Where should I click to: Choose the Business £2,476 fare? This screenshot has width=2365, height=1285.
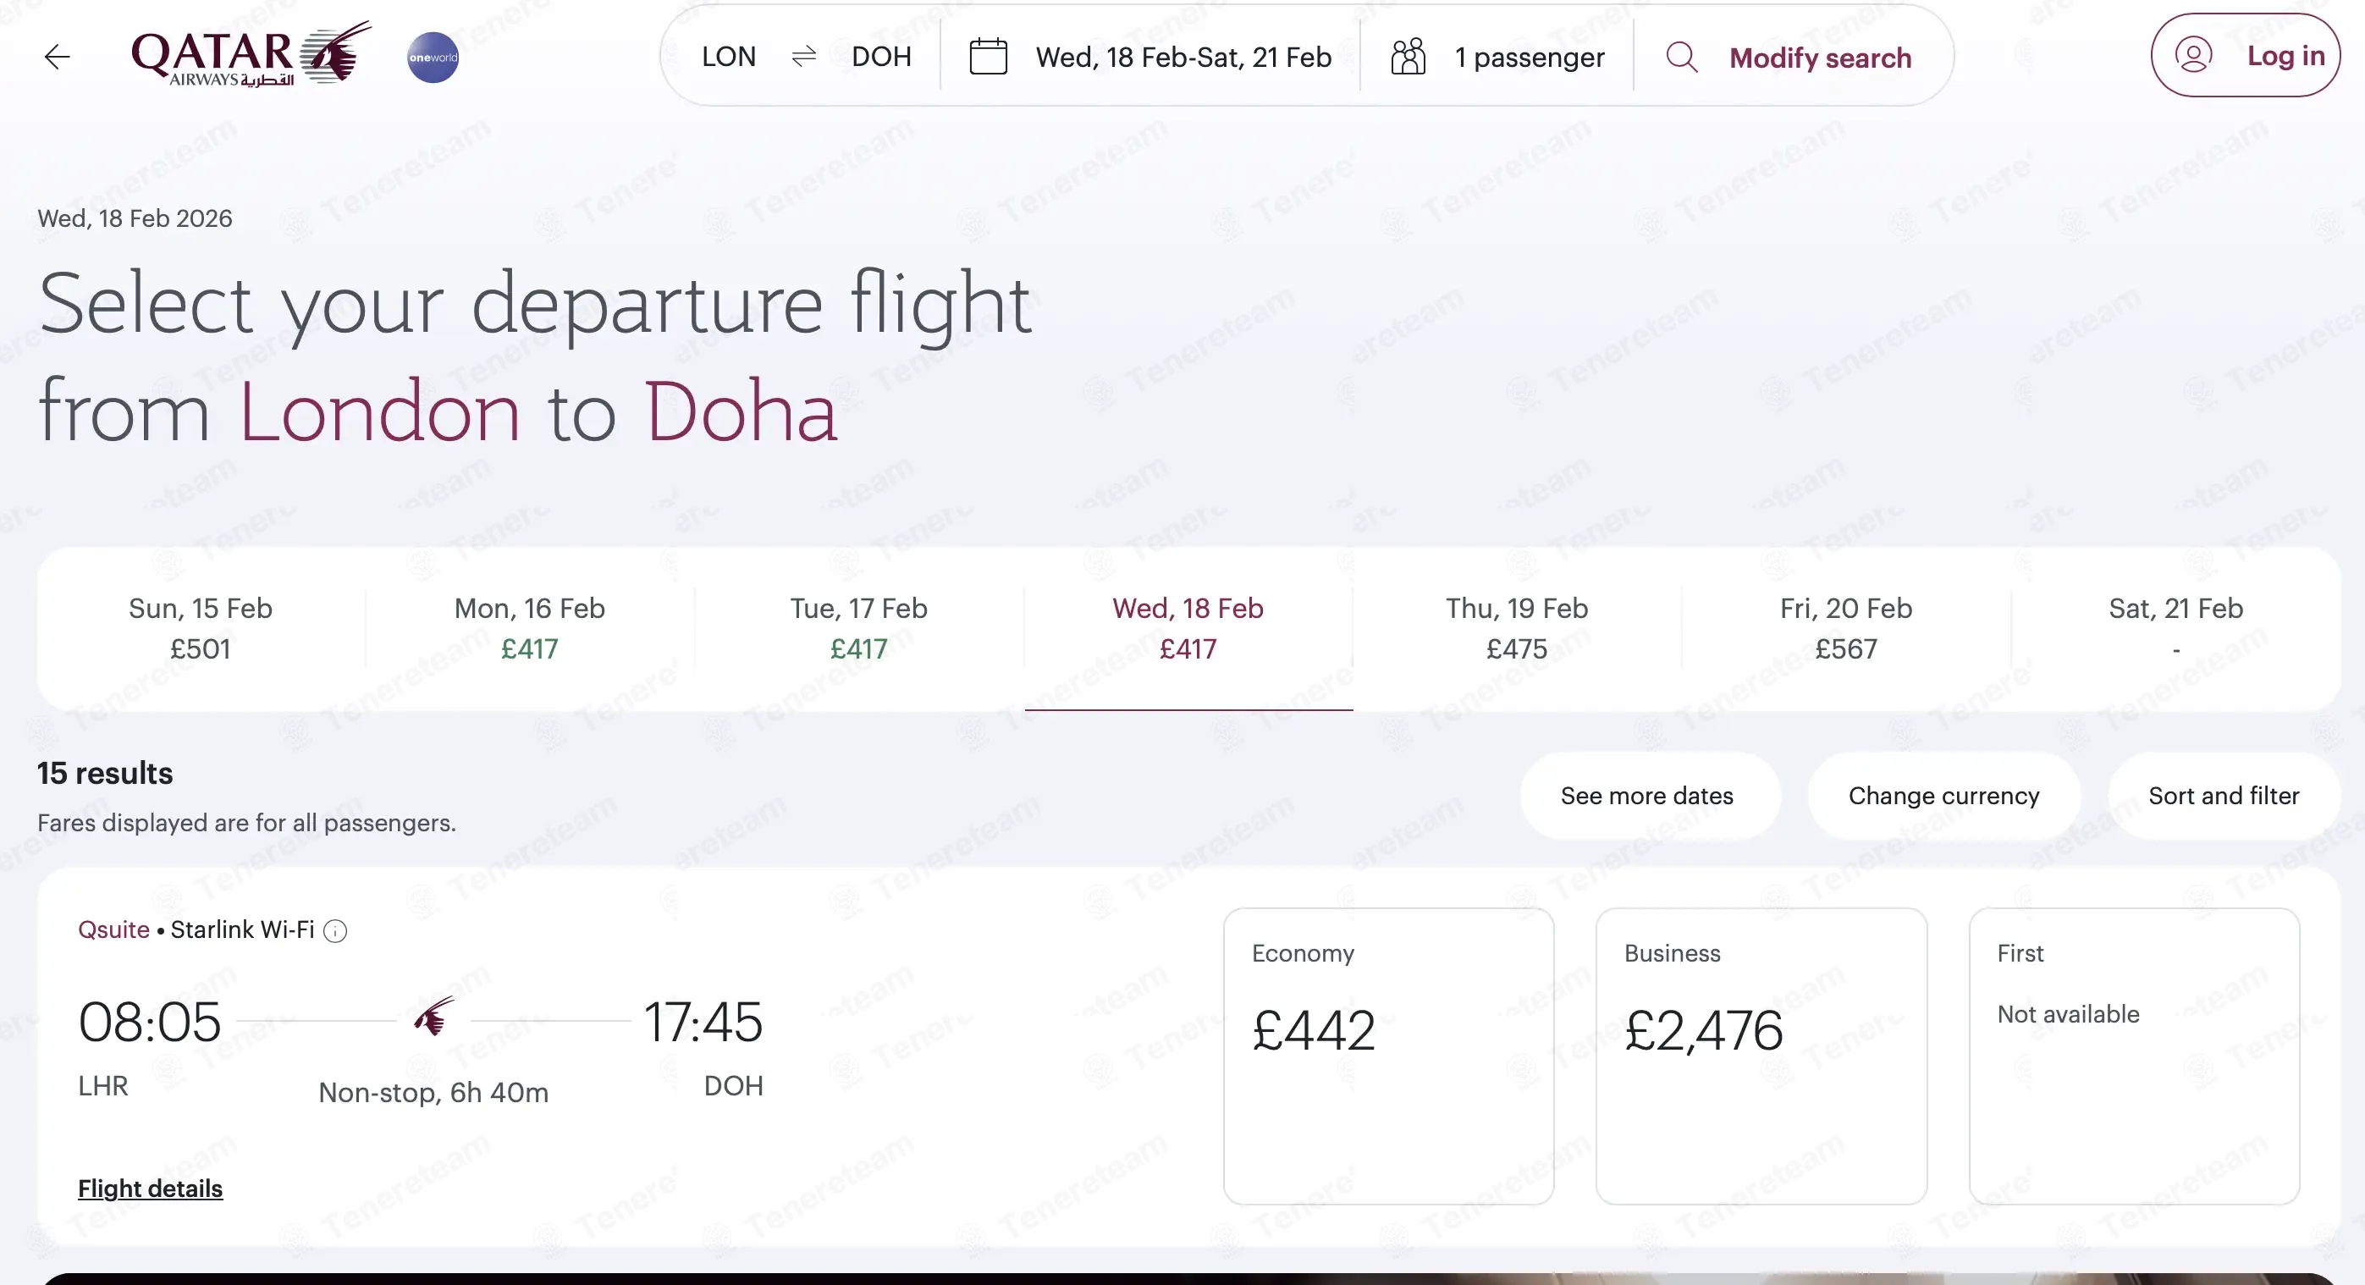(x=1760, y=1056)
